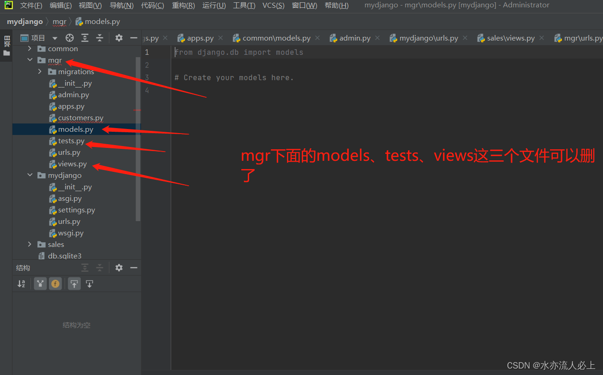Image resolution: width=603 pixels, height=375 pixels.
Task: Open the Project panel settings gear
Action: (119, 38)
